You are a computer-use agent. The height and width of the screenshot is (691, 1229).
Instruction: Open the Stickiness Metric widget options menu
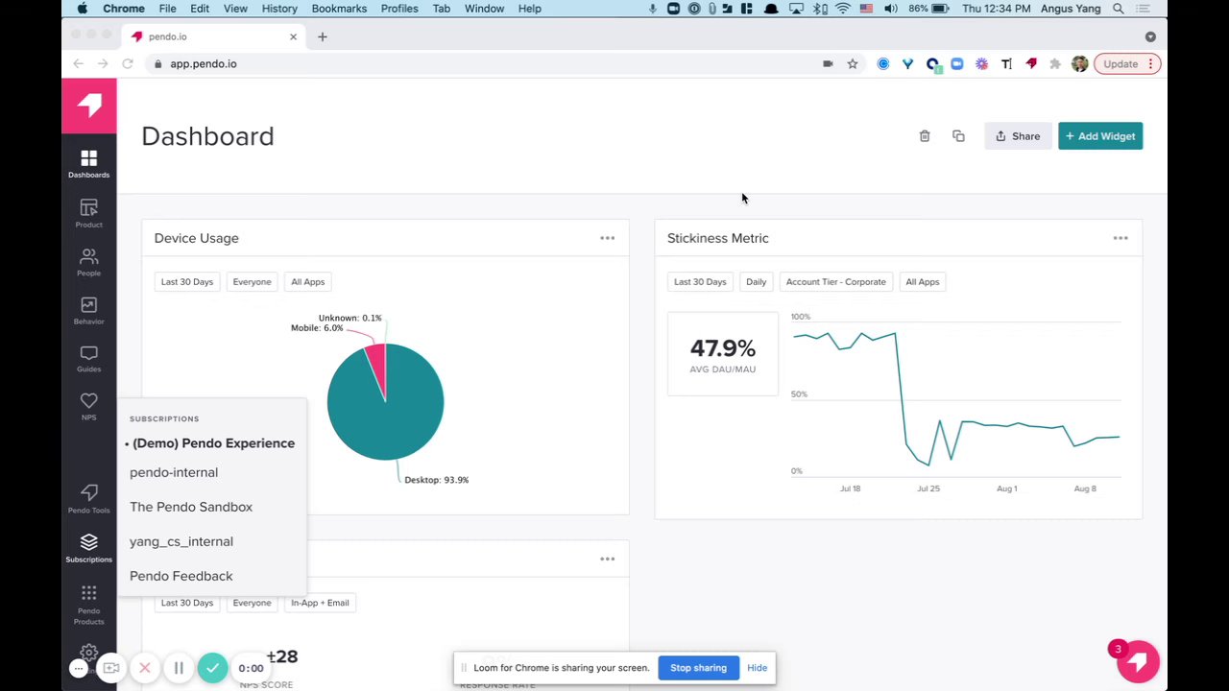point(1121,238)
